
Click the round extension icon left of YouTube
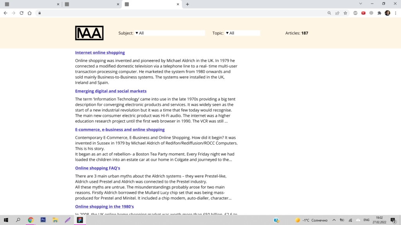point(355,13)
